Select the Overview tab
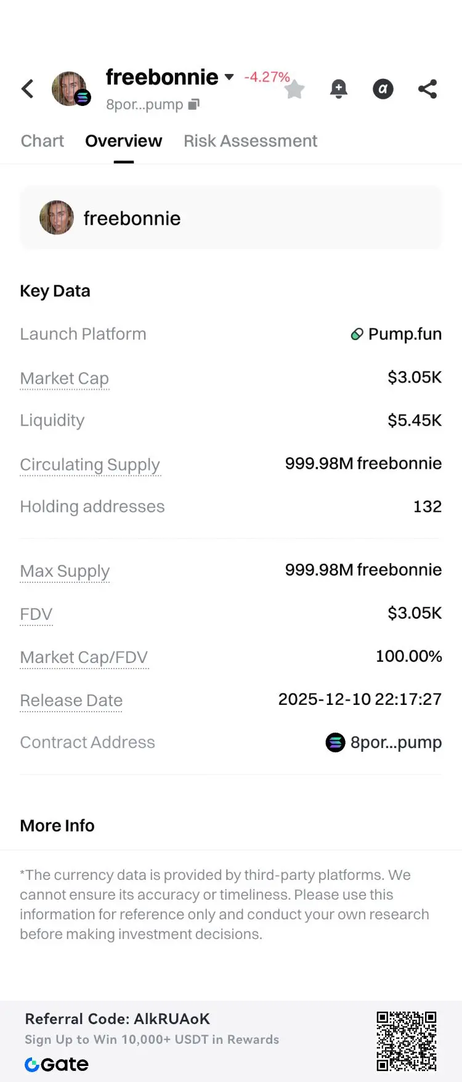Viewport: 462px width, 1082px height. tap(123, 141)
